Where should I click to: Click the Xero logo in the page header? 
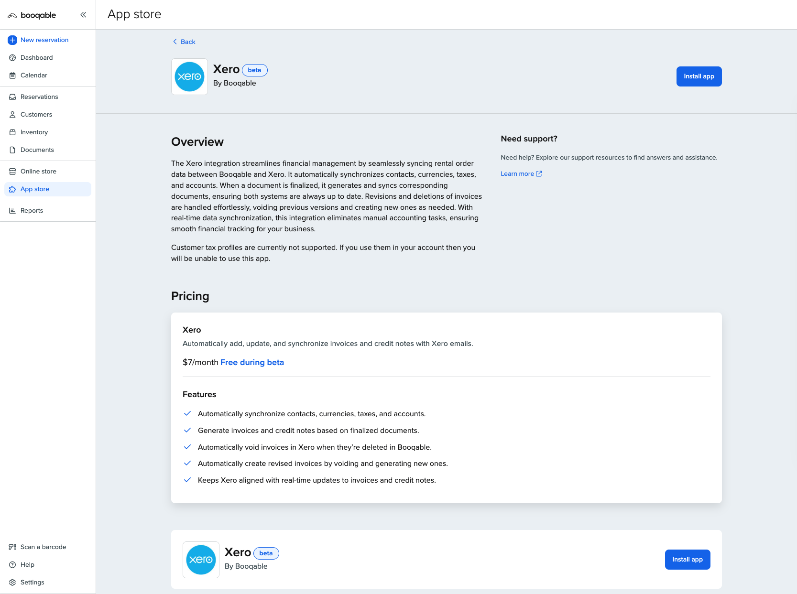189,76
